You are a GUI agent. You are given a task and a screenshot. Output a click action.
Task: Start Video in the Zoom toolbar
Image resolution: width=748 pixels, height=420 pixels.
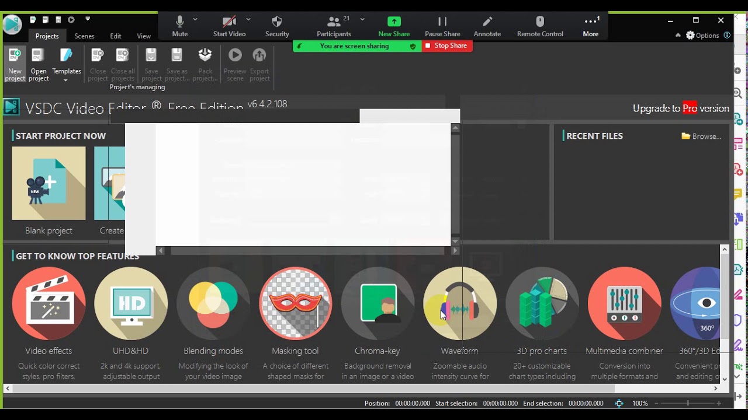(x=229, y=26)
